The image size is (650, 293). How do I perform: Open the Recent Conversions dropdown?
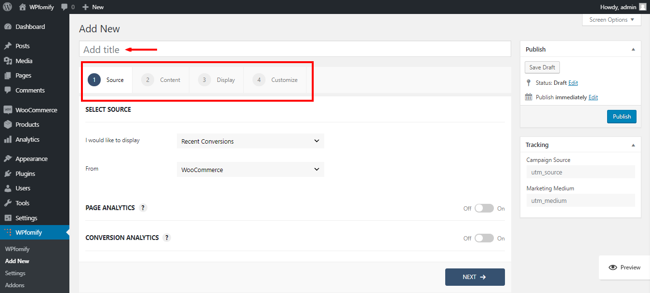coord(251,141)
